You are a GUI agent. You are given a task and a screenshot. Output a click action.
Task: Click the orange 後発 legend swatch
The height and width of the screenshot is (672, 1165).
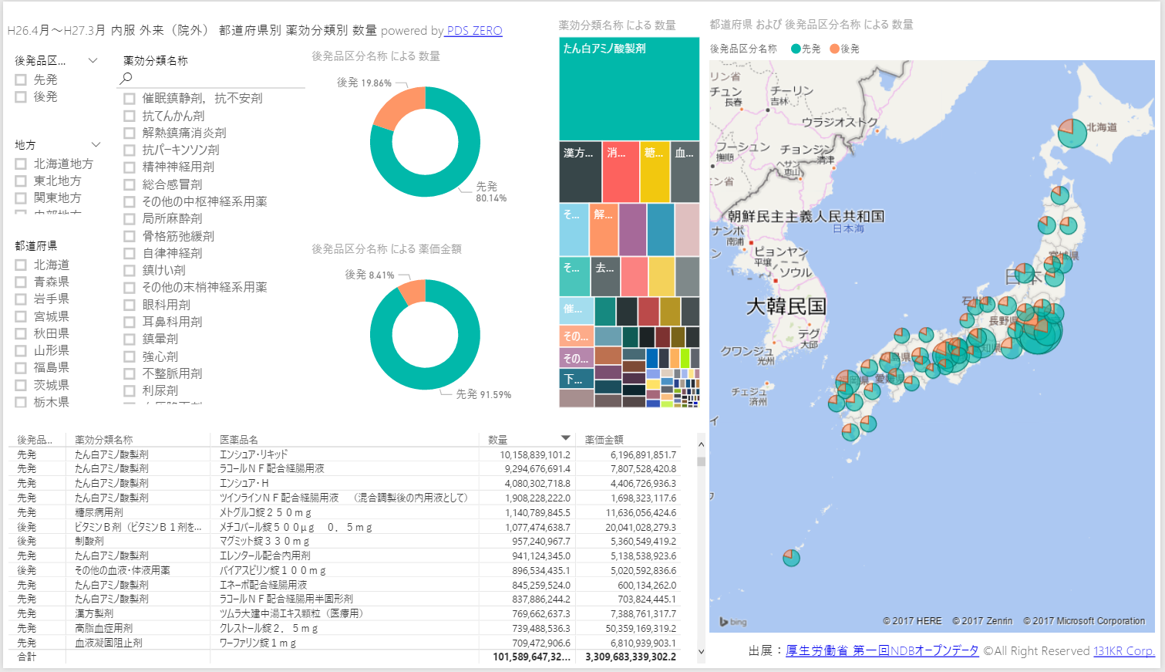[x=834, y=49]
